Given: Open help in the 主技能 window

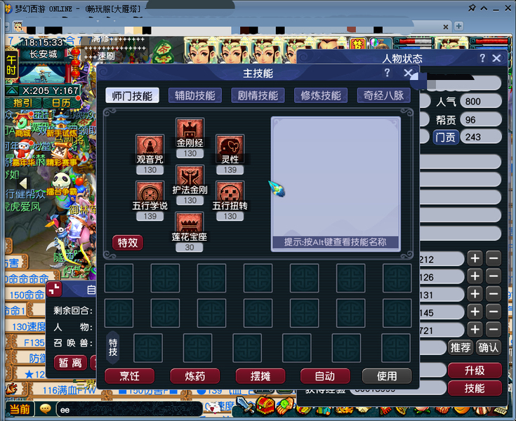Looking at the screenshot, I should pos(387,73).
